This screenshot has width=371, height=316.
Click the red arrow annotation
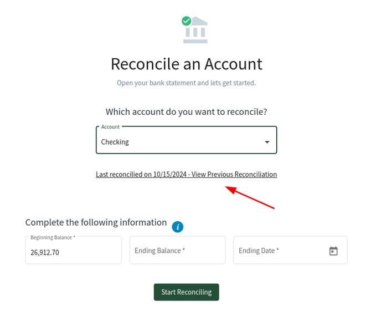(250, 198)
